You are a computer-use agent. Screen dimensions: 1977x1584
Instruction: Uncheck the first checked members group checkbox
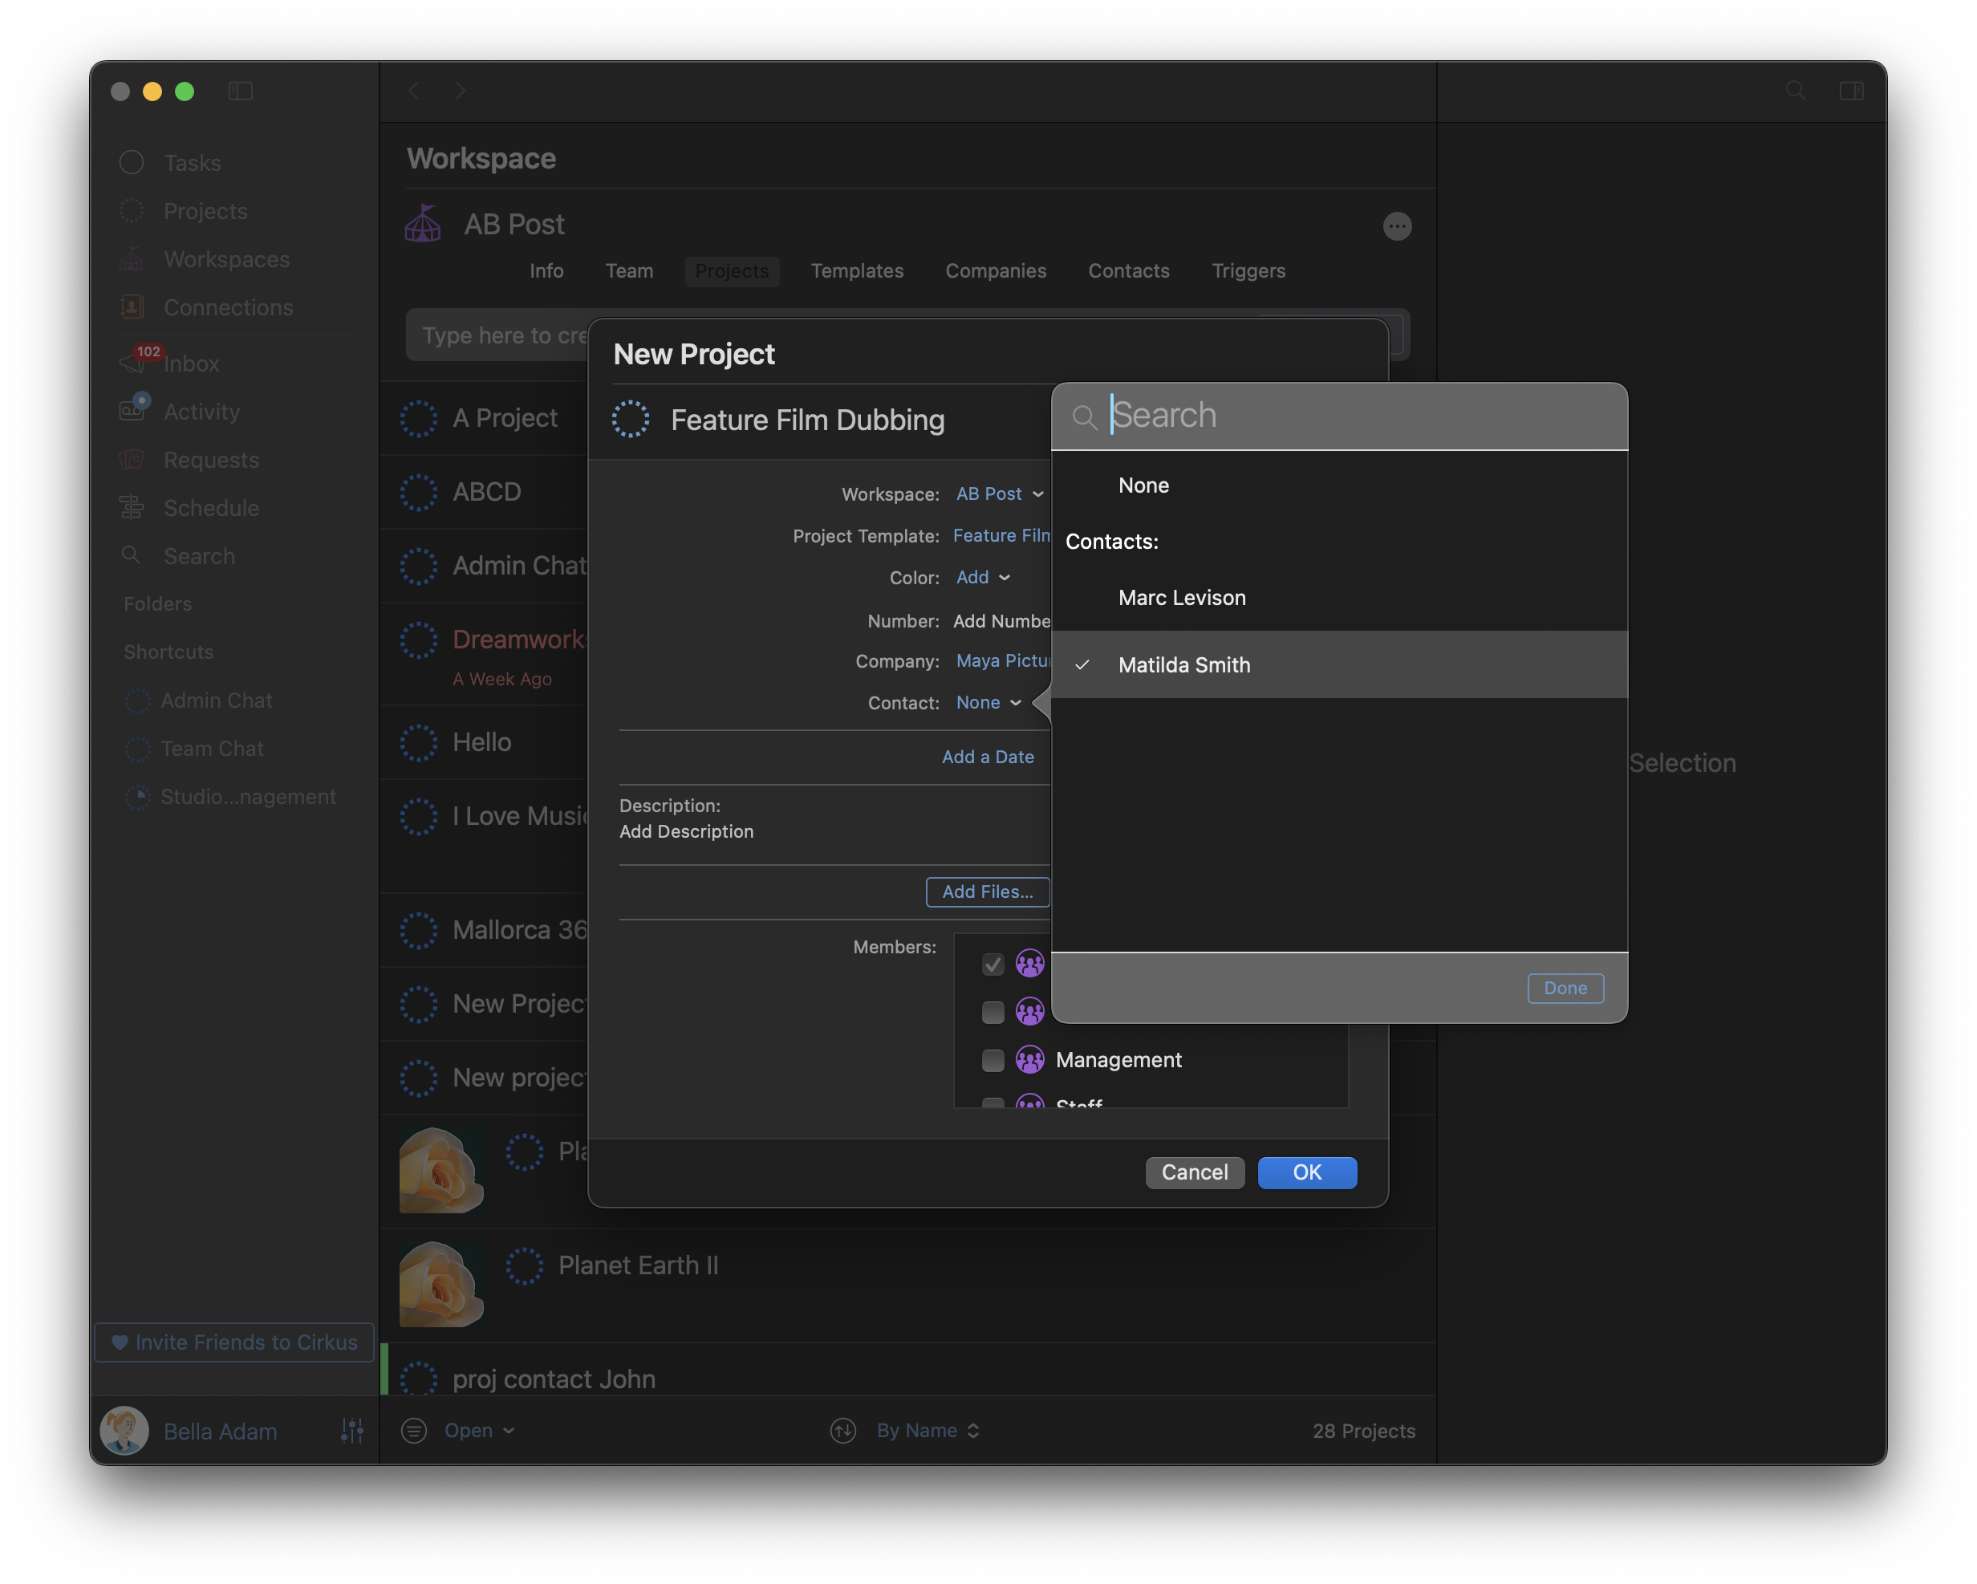click(x=993, y=964)
